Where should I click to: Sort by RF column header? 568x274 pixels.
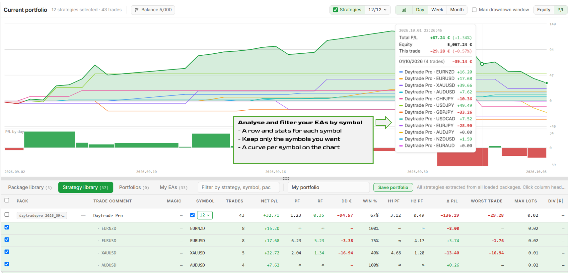coord(320,201)
